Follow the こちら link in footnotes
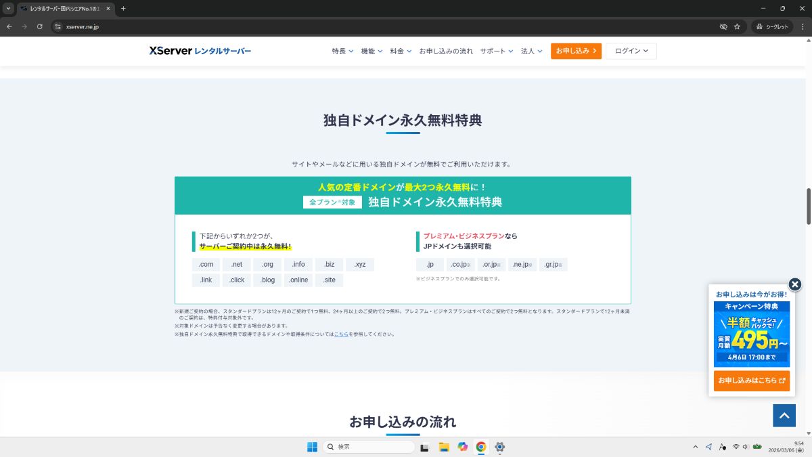The image size is (812, 457). point(341,334)
